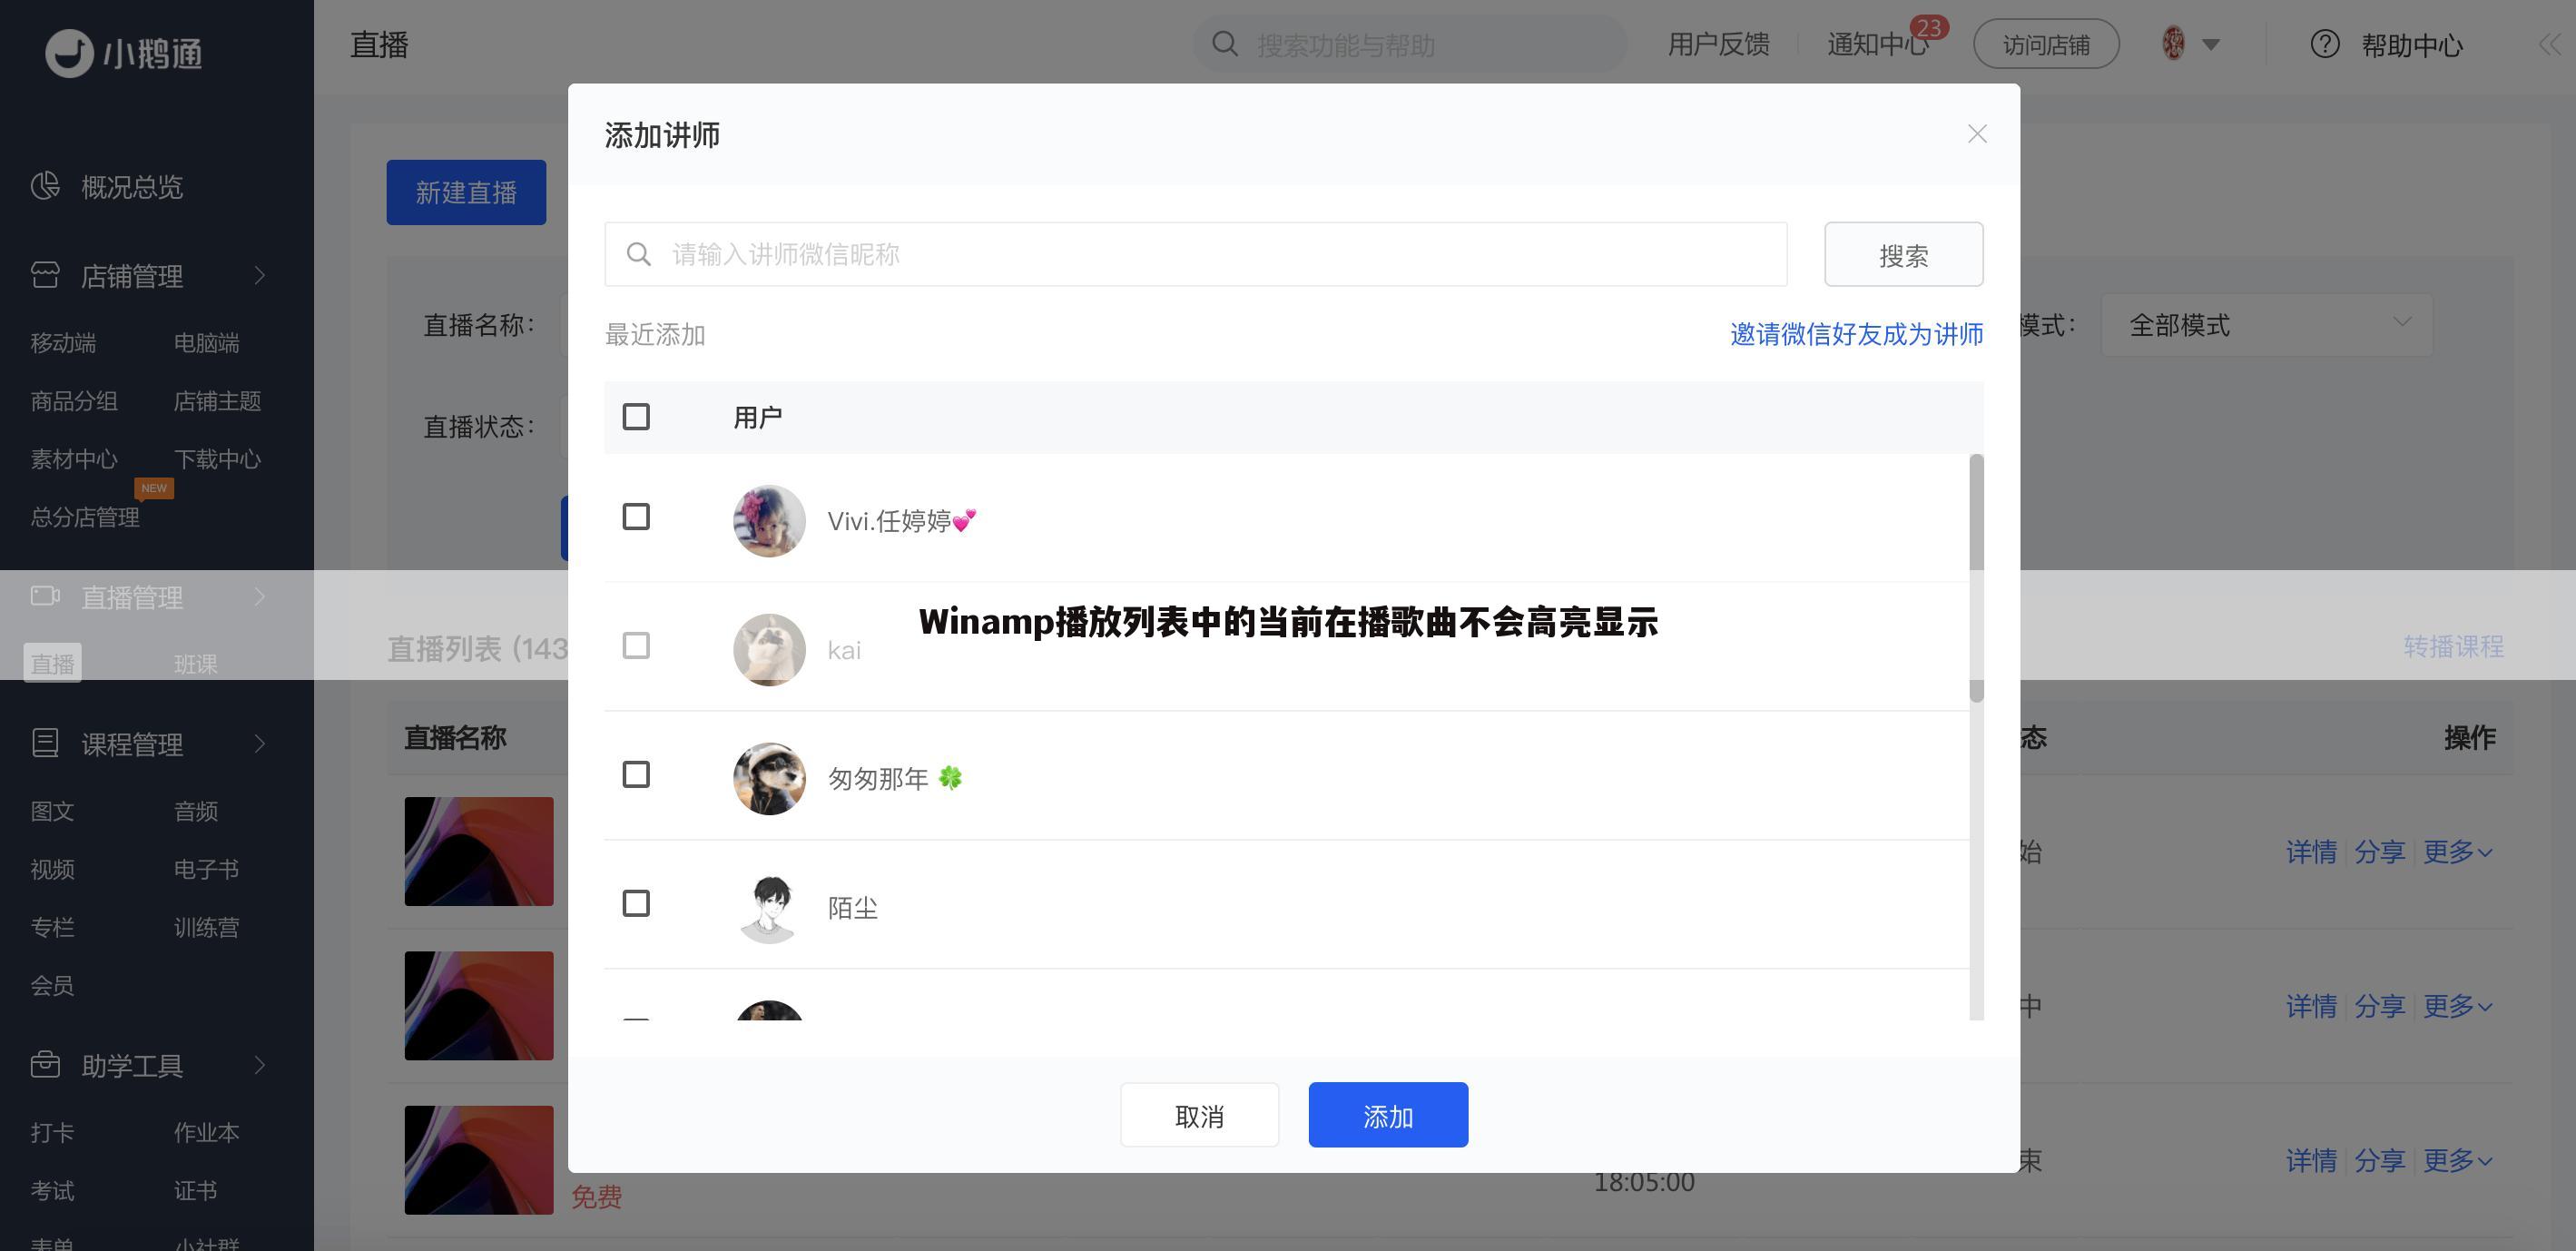
Task: Click the 店铺管理 store icon
Action: point(45,275)
